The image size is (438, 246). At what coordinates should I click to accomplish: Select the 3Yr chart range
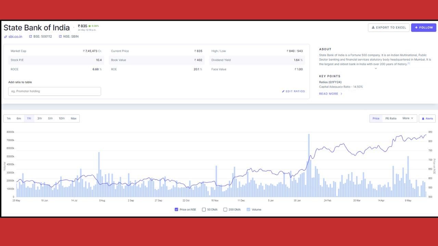[40, 119]
